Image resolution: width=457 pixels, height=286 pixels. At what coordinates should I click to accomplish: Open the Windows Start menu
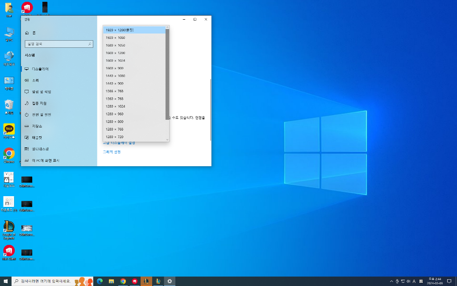6,281
